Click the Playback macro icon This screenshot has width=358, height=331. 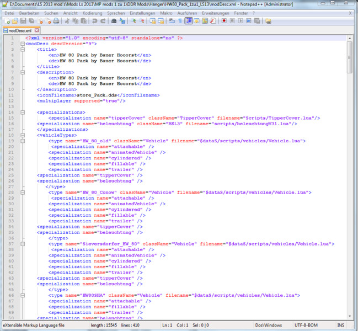[241, 21]
